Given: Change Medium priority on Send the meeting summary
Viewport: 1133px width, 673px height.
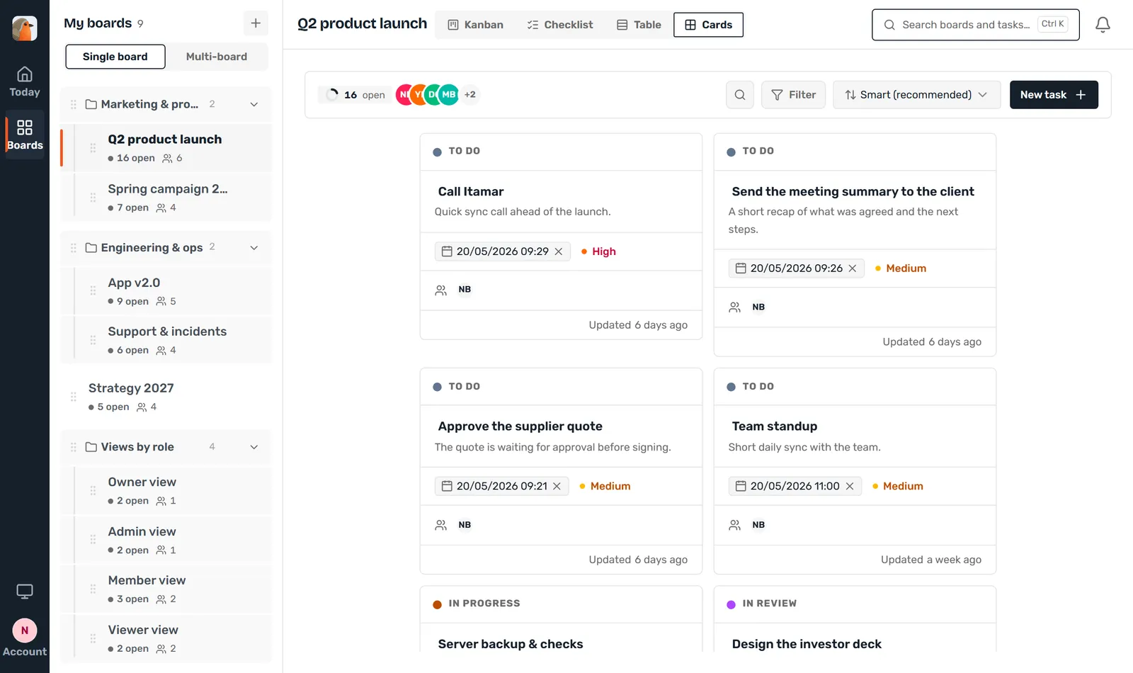Looking at the screenshot, I should pyautogui.click(x=901, y=268).
